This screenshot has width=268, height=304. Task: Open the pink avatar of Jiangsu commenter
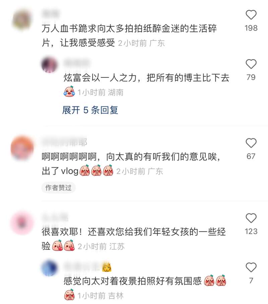tap(22, 223)
